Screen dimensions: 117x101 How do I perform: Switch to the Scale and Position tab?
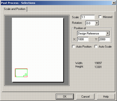[x=15, y=9]
